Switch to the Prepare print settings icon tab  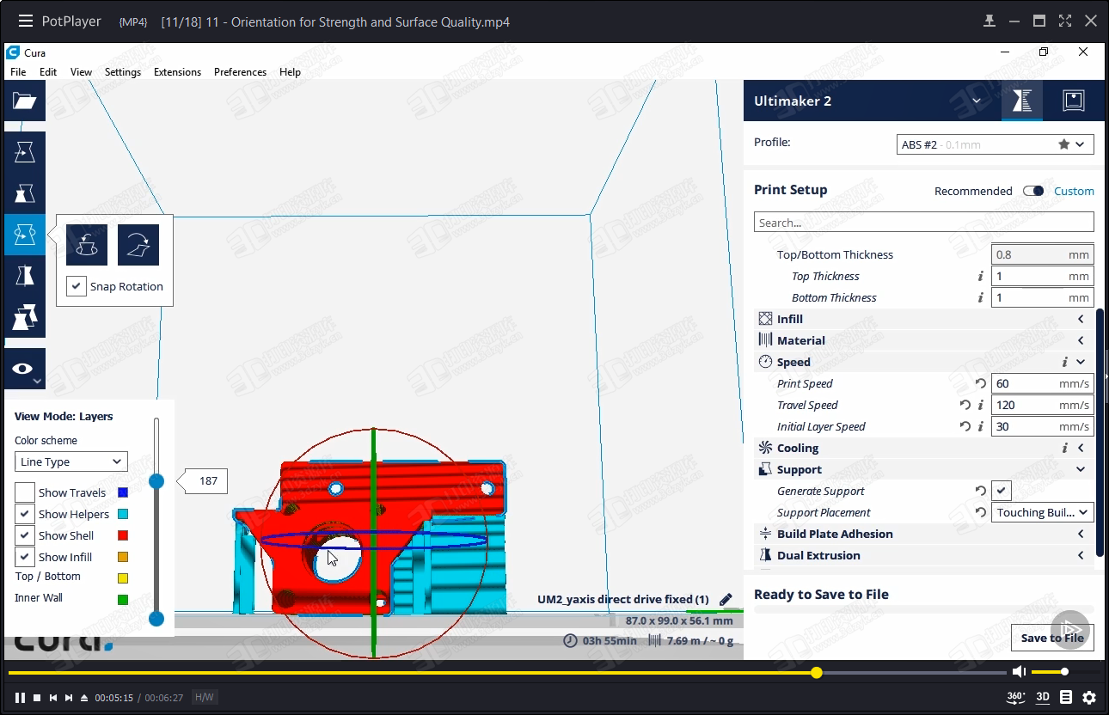coord(1022,101)
